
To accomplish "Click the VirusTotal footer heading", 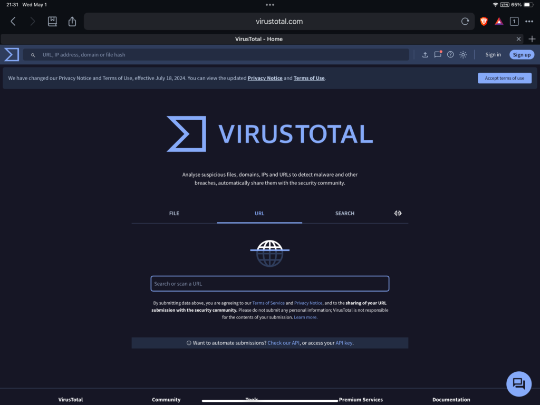I will click(71, 400).
